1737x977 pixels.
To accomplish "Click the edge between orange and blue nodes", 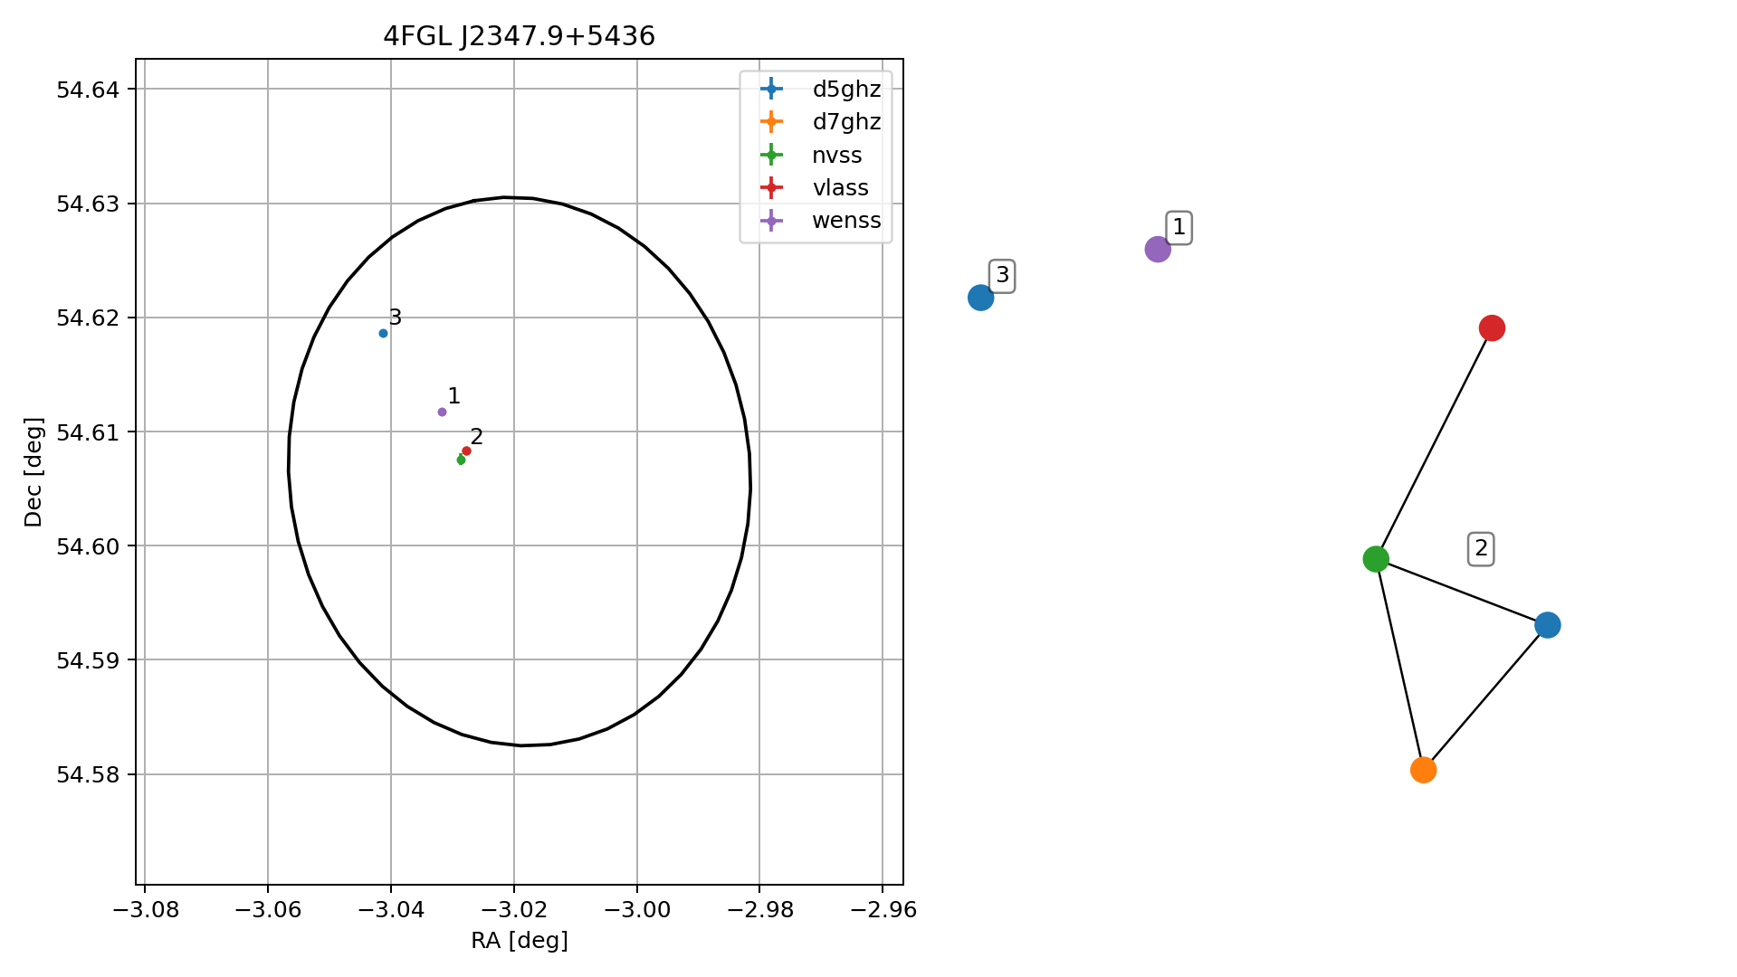I will 1485,697.
